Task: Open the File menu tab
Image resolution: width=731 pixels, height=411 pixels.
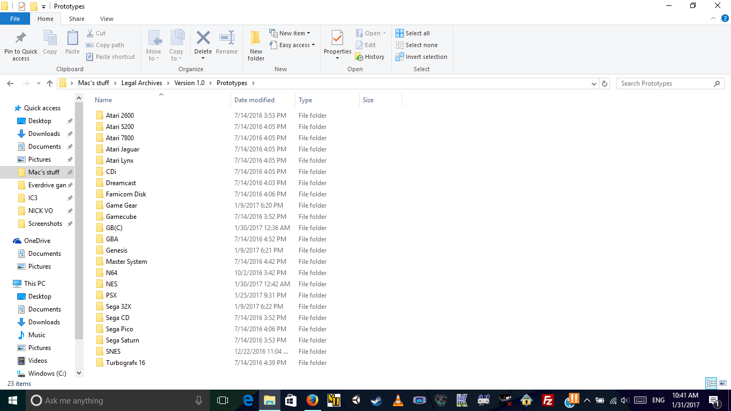Action: pos(15,19)
